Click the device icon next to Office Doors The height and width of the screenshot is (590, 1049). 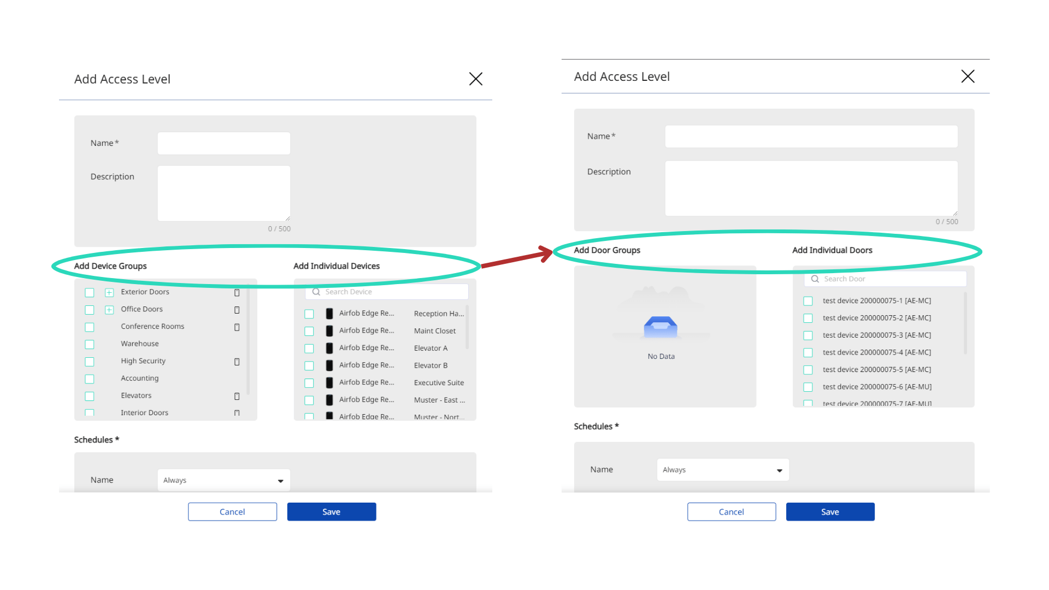click(x=237, y=310)
